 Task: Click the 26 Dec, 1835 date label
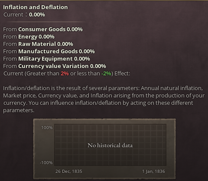click(69, 171)
